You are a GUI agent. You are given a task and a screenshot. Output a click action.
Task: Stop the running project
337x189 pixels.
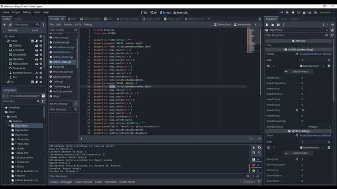click(x=293, y=13)
